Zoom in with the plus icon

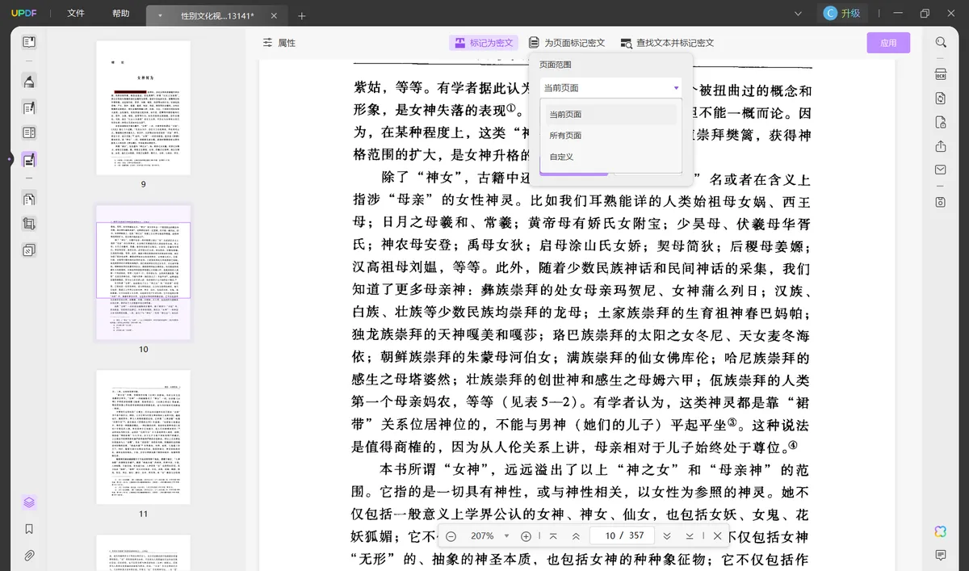click(x=526, y=536)
